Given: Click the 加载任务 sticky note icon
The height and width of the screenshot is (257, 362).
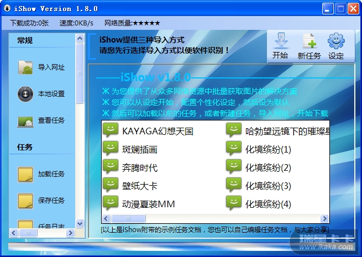Looking at the screenshot, I should coord(25,174).
